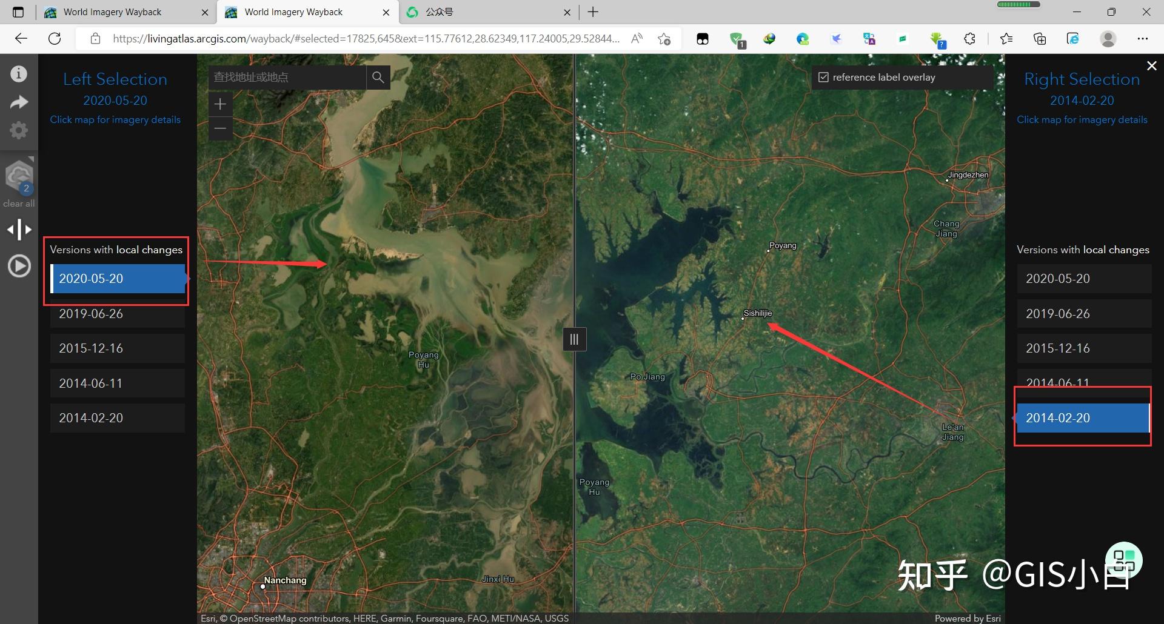Open the tab actions menu icon
1164x624 pixels.
[18, 12]
